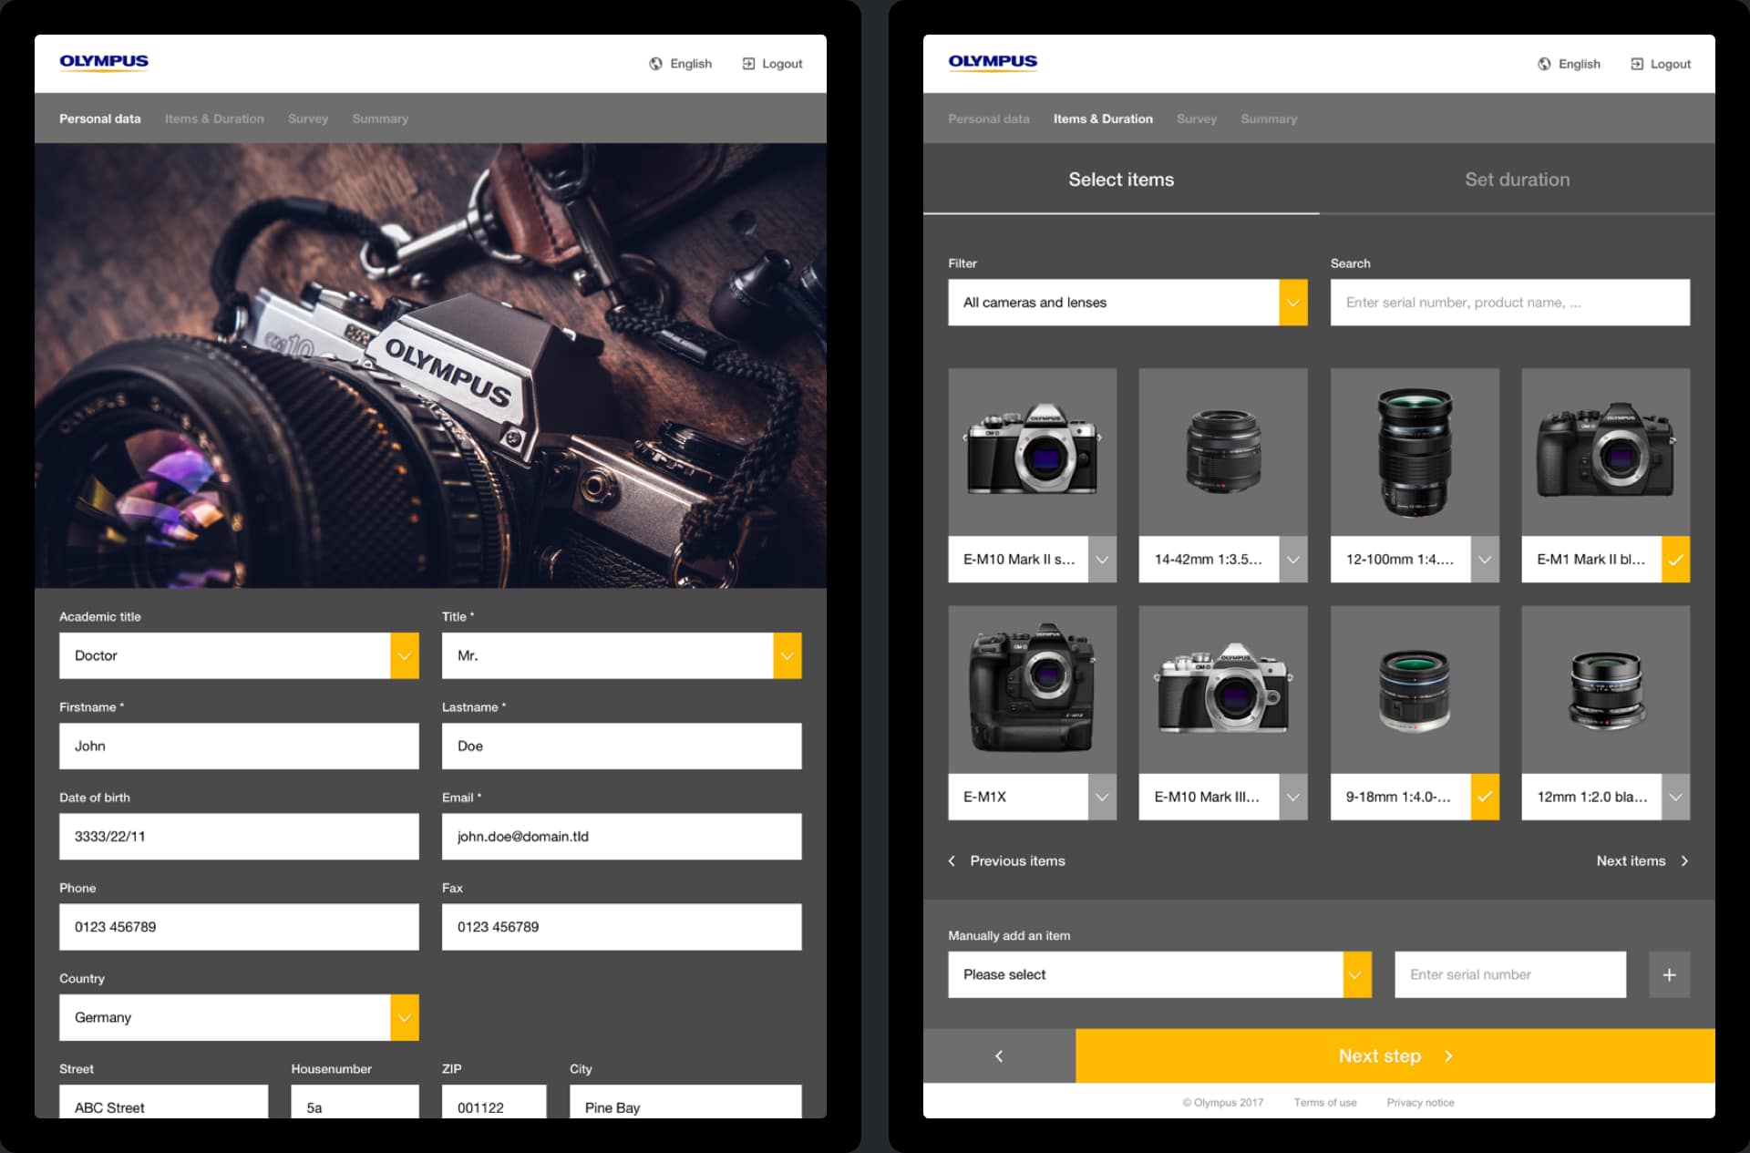Click the yellow Next step button
The image size is (1750, 1153).
(1395, 1055)
